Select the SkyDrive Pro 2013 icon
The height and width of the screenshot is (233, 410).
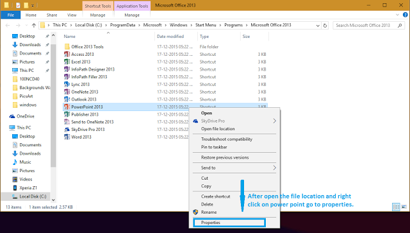67,130
